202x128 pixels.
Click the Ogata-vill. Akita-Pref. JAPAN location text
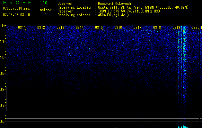(143, 7)
